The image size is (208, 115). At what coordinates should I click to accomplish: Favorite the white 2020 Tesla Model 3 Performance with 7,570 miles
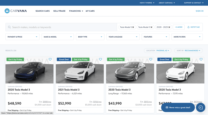201,59
